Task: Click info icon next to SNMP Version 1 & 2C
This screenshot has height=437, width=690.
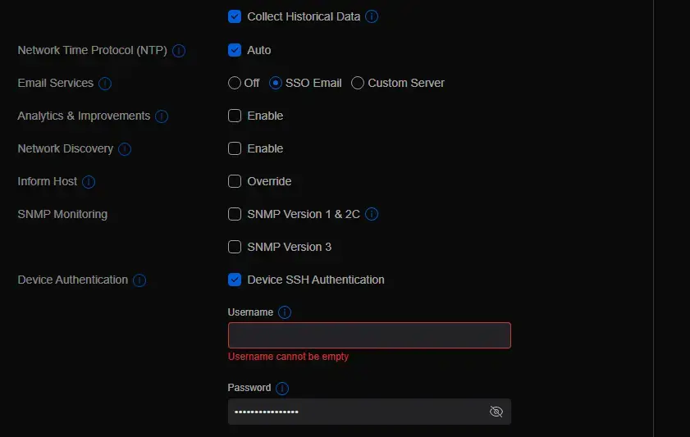Action: (372, 215)
